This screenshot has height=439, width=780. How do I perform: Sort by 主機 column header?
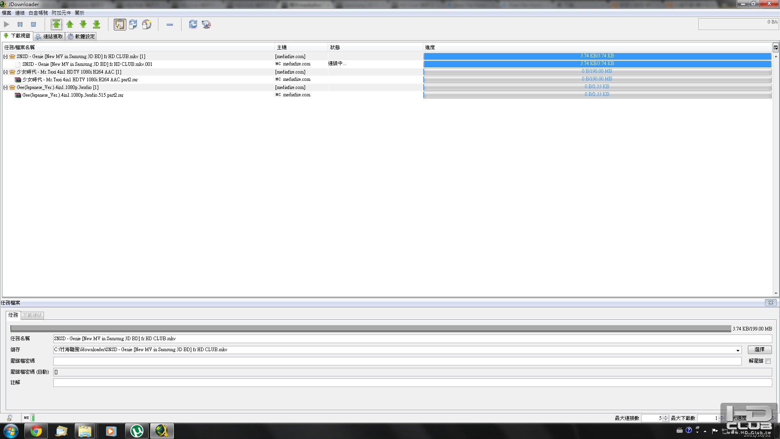(x=301, y=48)
